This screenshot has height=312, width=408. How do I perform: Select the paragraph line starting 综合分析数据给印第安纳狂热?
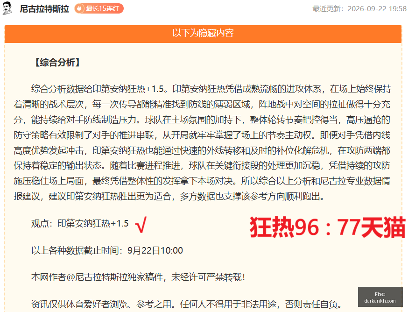pos(211,89)
